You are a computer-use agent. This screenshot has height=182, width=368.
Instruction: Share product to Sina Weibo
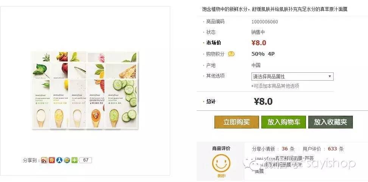point(44,160)
